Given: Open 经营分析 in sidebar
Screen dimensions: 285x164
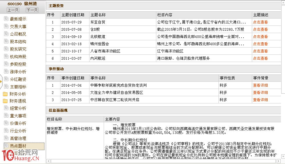Looking at the screenshot, I should point(18,108).
